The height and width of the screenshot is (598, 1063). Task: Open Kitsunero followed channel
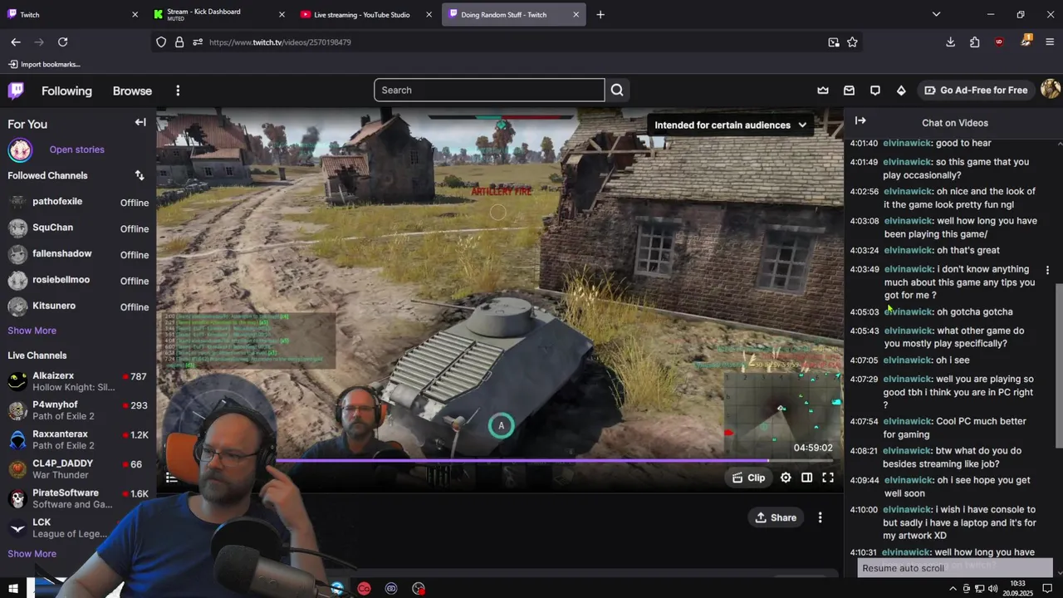[x=78, y=306]
